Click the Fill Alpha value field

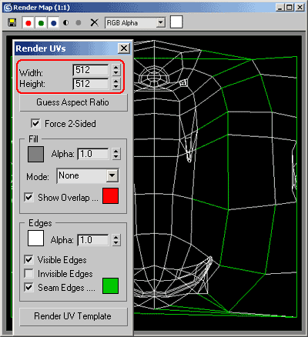[93, 154]
